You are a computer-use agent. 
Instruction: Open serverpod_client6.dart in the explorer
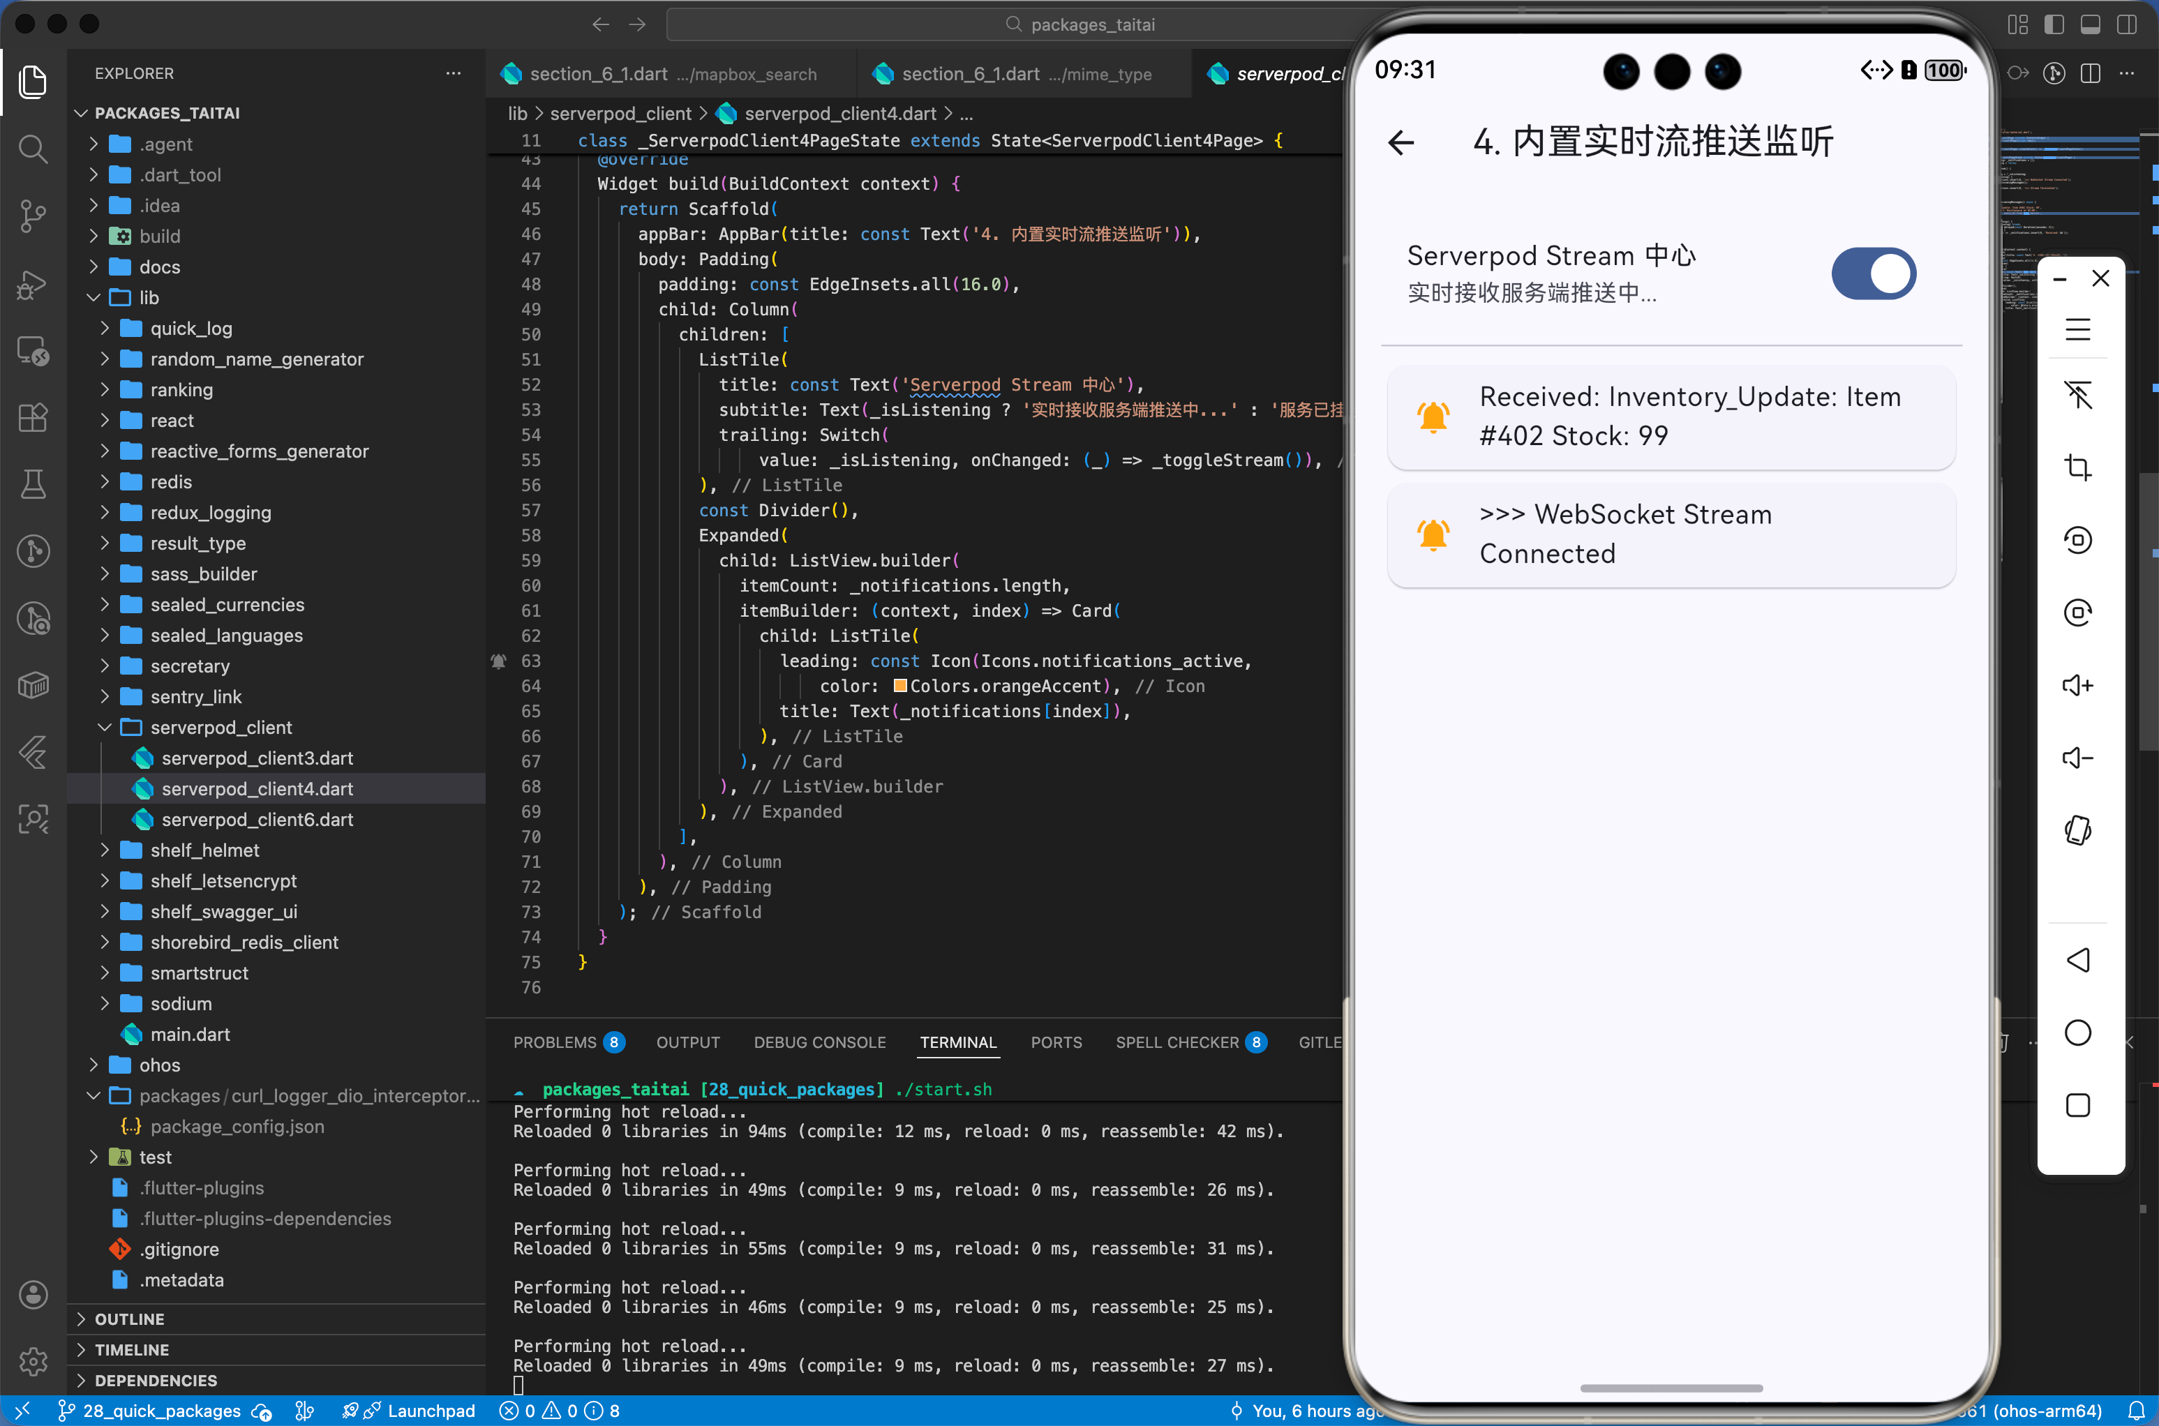pyautogui.click(x=257, y=820)
